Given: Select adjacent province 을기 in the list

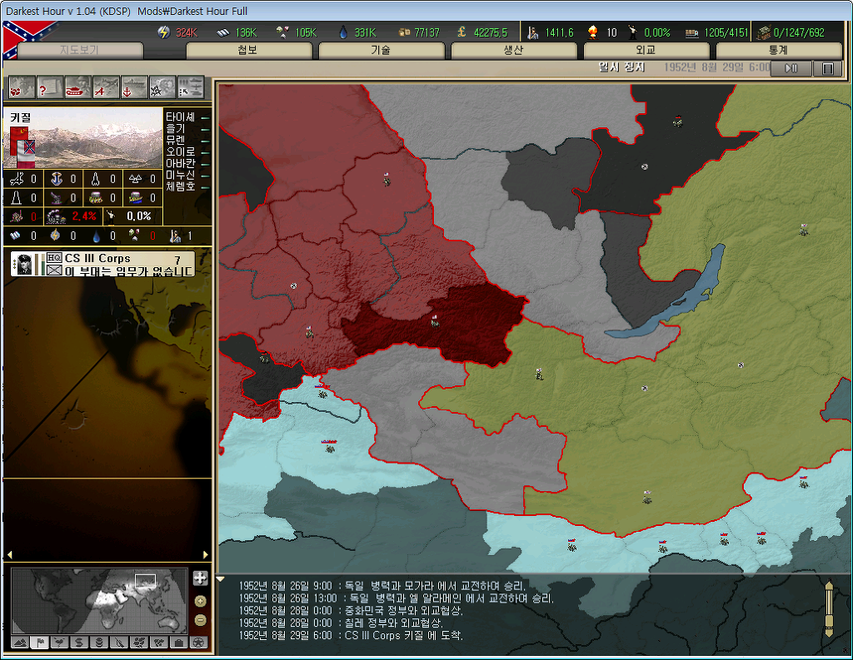Looking at the screenshot, I should 176,129.
